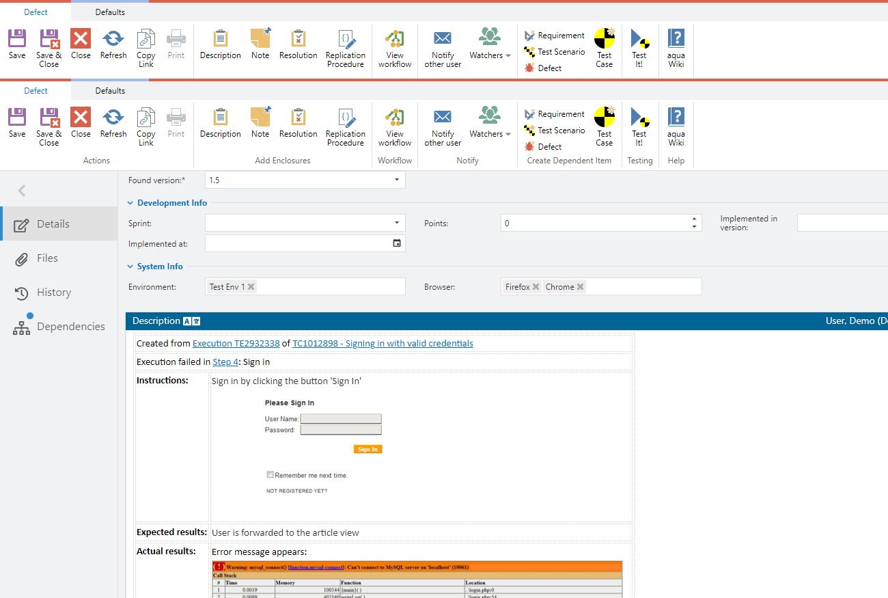This screenshot has height=598, width=888.
Task: Open the History section in sidebar
Action: tap(53, 293)
